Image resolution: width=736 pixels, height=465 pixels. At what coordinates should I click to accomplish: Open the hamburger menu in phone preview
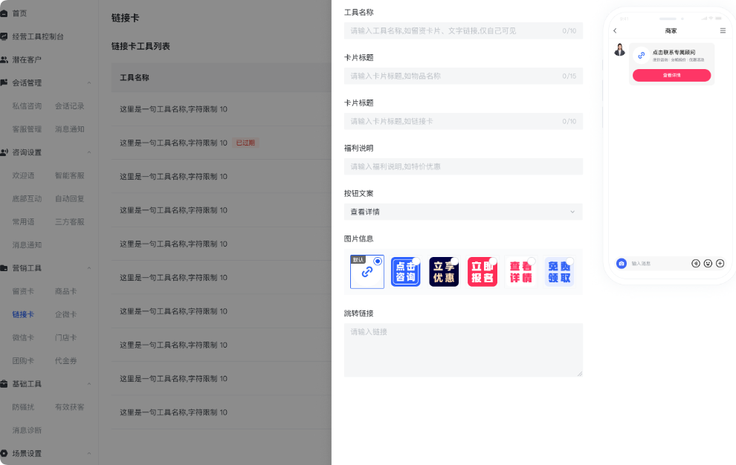[x=723, y=31]
